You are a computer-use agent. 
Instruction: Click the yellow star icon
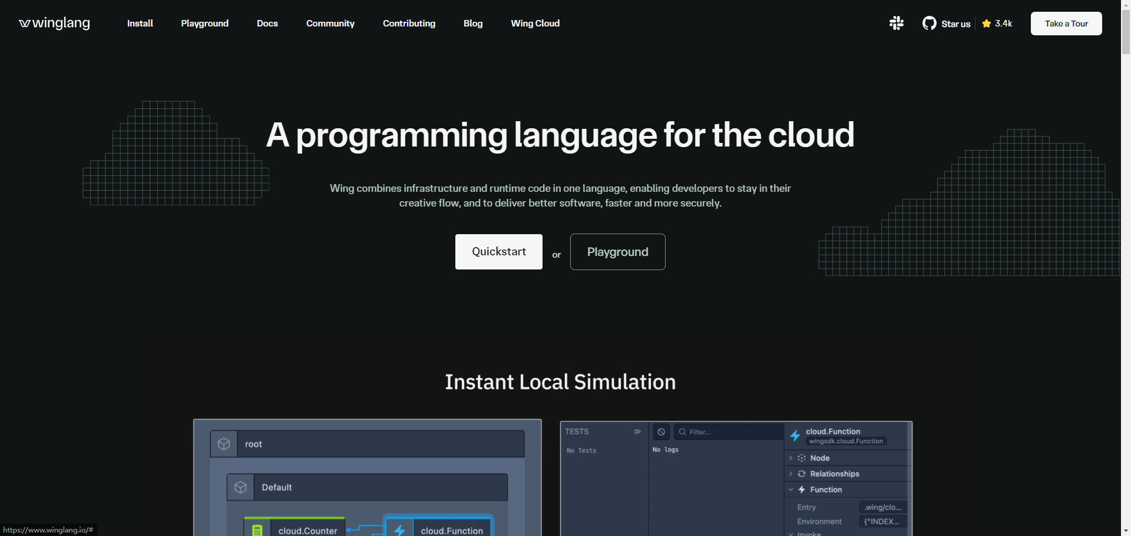tap(987, 24)
